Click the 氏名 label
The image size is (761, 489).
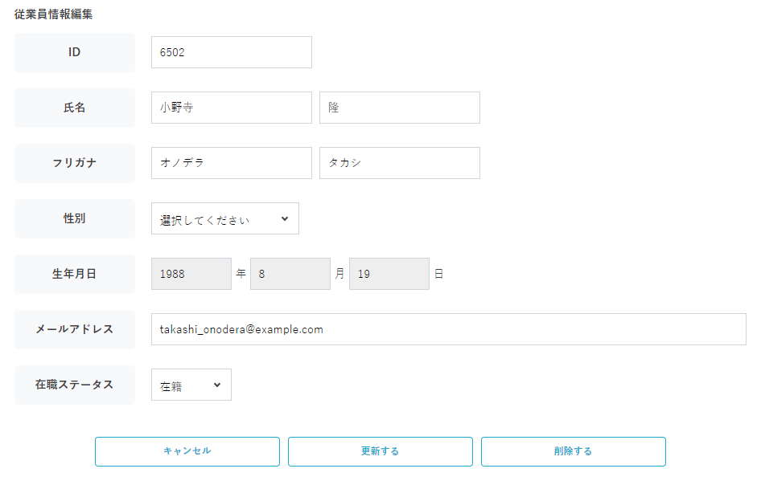75,108
